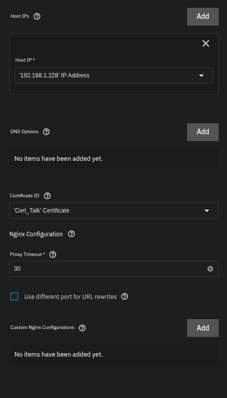Open the Host IP '192.168.1.228' dropdown
The image size is (227, 398).
tap(114, 75)
